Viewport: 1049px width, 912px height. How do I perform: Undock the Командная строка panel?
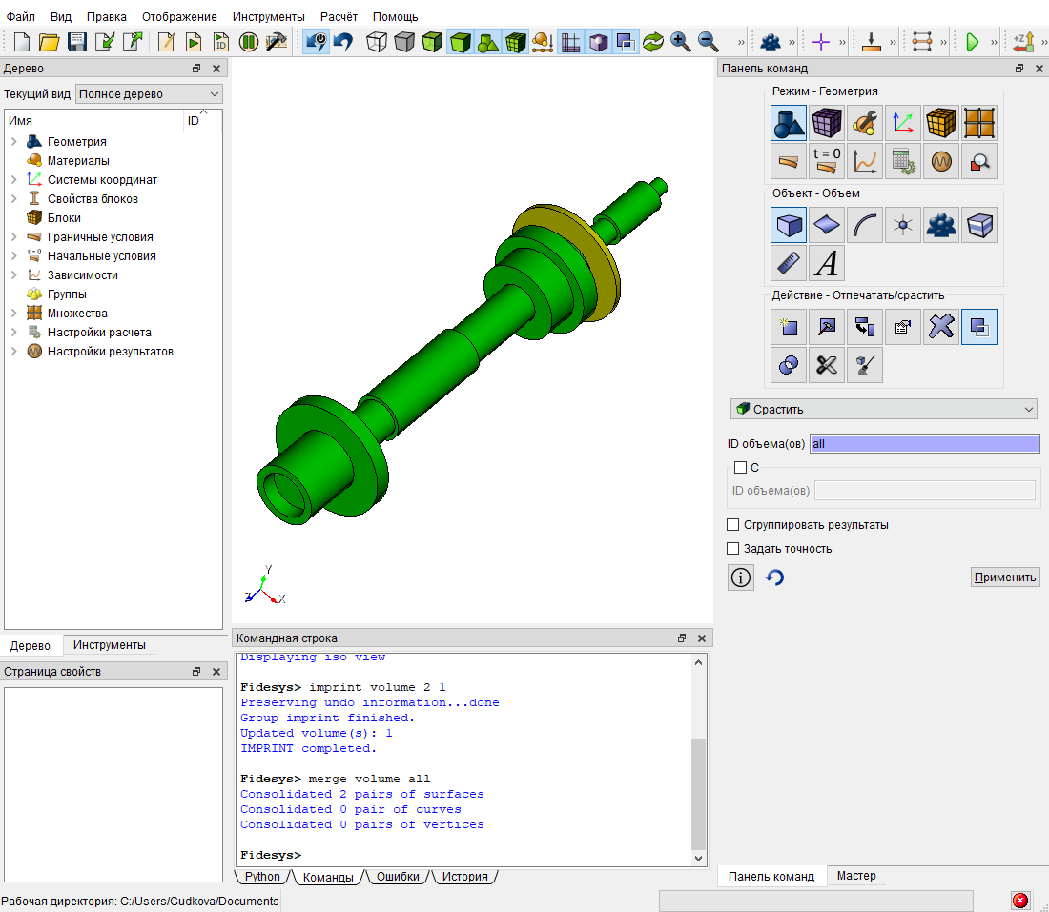pyautogui.click(x=682, y=638)
